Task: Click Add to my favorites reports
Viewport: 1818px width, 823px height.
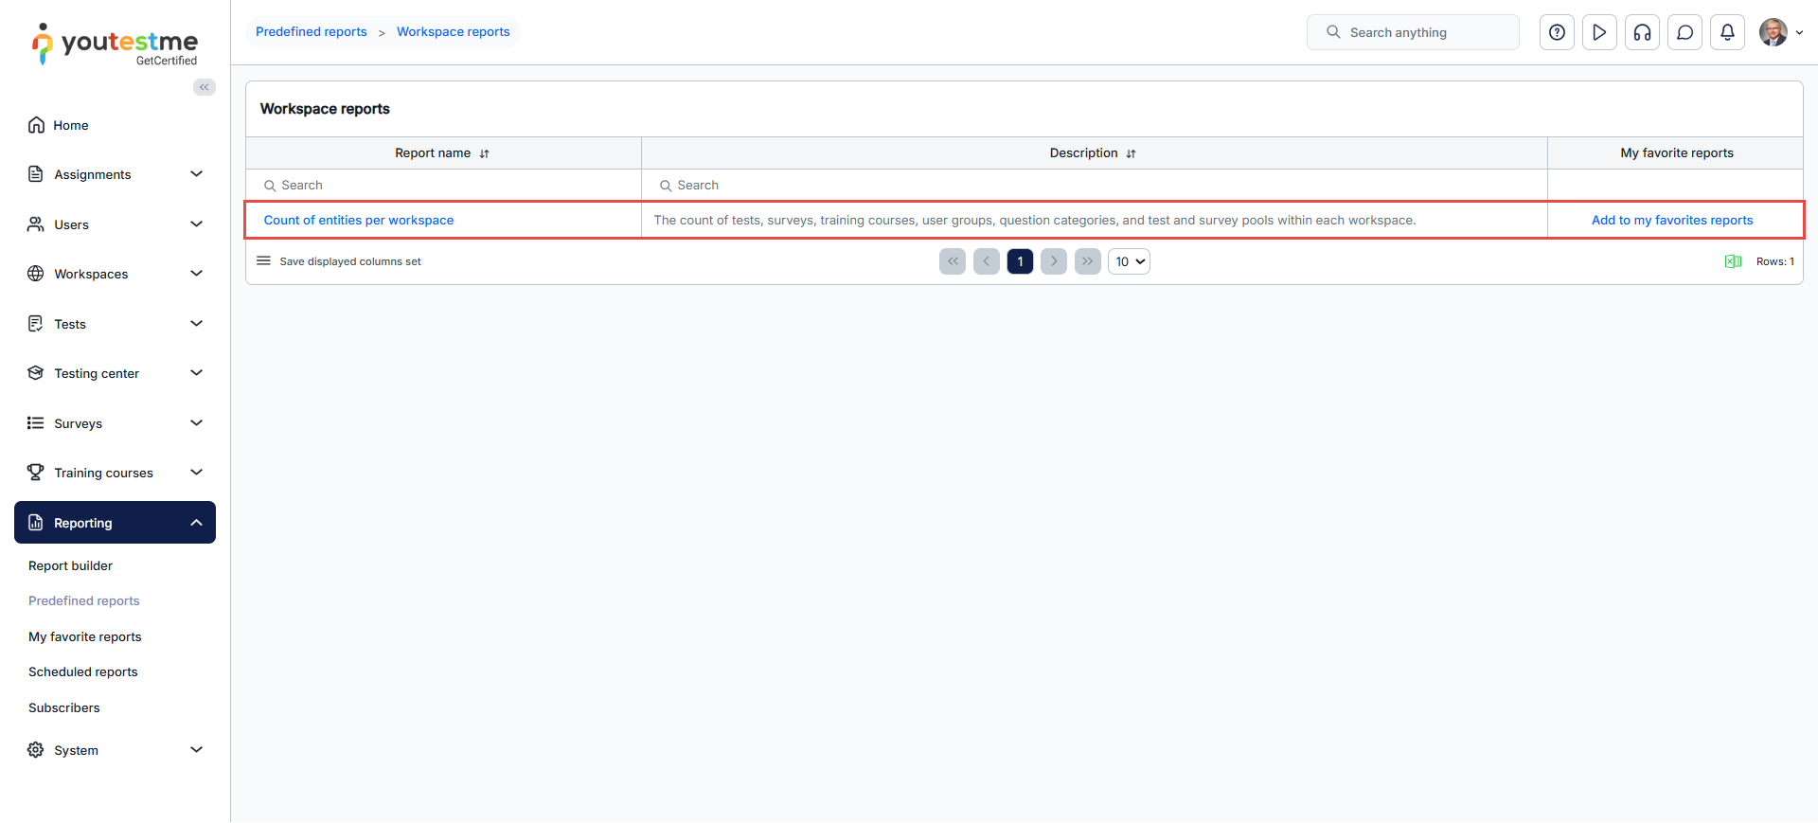Action: [x=1671, y=220]
